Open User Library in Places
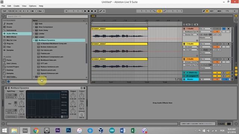The height and width of the screenshot is (134, 239). (12, 63)
